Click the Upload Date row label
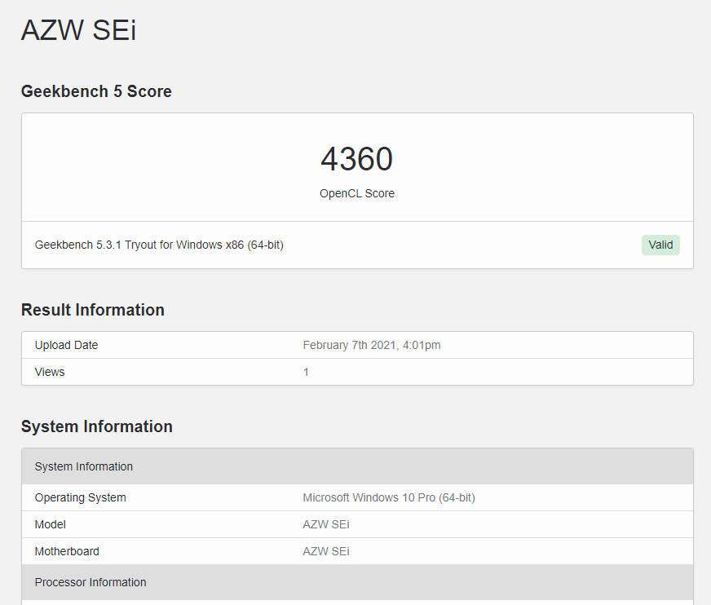Viewport: 711px width, 605px height. 66,345
